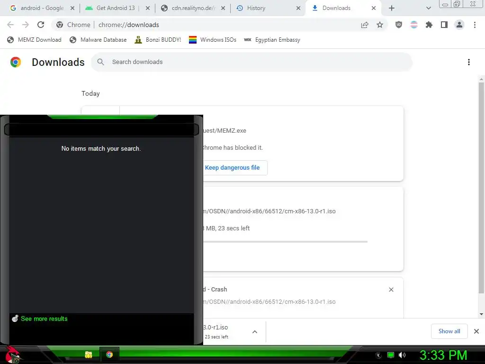Screen dimensions: 485x364
Task: Close the download shelf
Action: pos(476,331)
